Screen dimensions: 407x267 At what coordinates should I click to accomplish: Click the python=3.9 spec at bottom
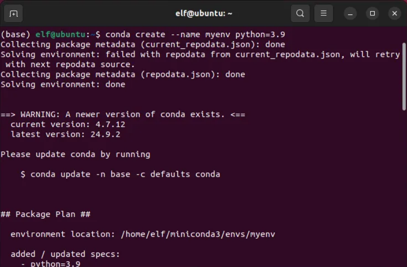tap(55, 264)
